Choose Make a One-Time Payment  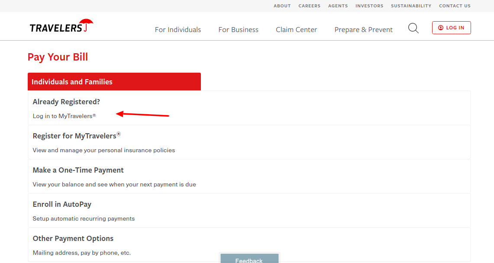click(x=78, y=170)
